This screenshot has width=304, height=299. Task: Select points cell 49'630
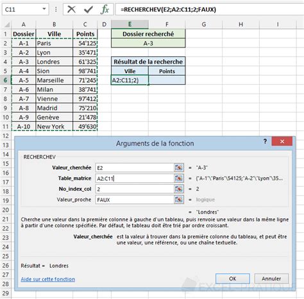point(85,126)
